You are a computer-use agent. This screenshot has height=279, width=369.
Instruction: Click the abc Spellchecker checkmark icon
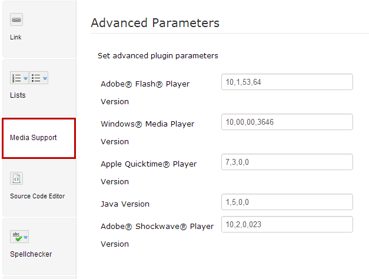click(x=16, y=237)
